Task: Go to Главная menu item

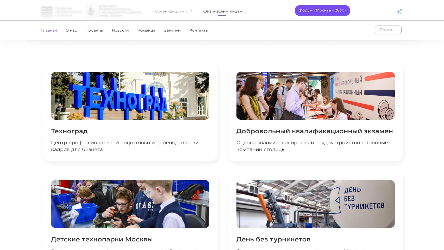Action: coord(49,30)
